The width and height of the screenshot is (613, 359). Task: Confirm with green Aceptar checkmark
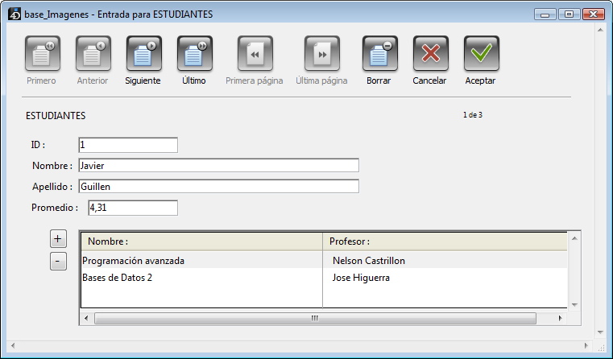point(481,55)
